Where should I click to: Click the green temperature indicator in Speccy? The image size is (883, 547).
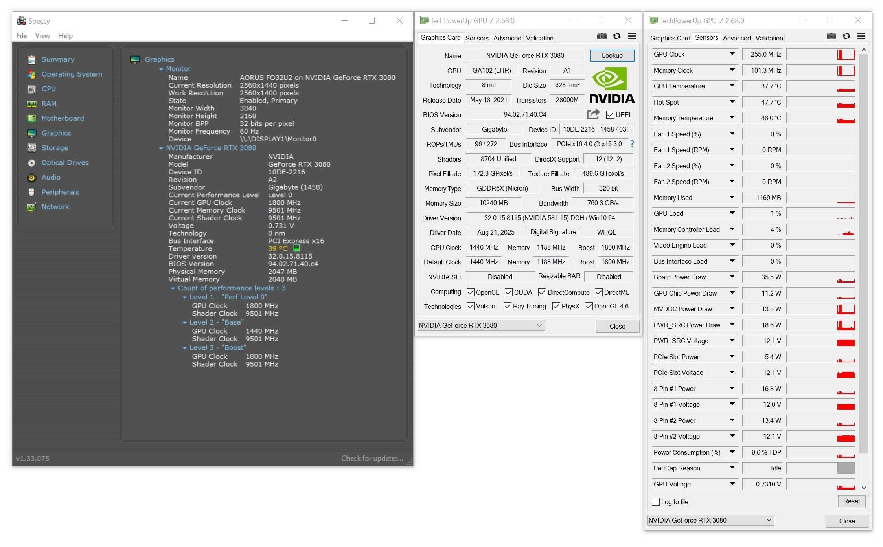[x=296, y=248]
